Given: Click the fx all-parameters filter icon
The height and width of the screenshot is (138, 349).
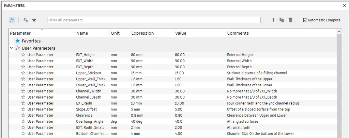Looking at the screenshot, I should [x=12, y=20].
